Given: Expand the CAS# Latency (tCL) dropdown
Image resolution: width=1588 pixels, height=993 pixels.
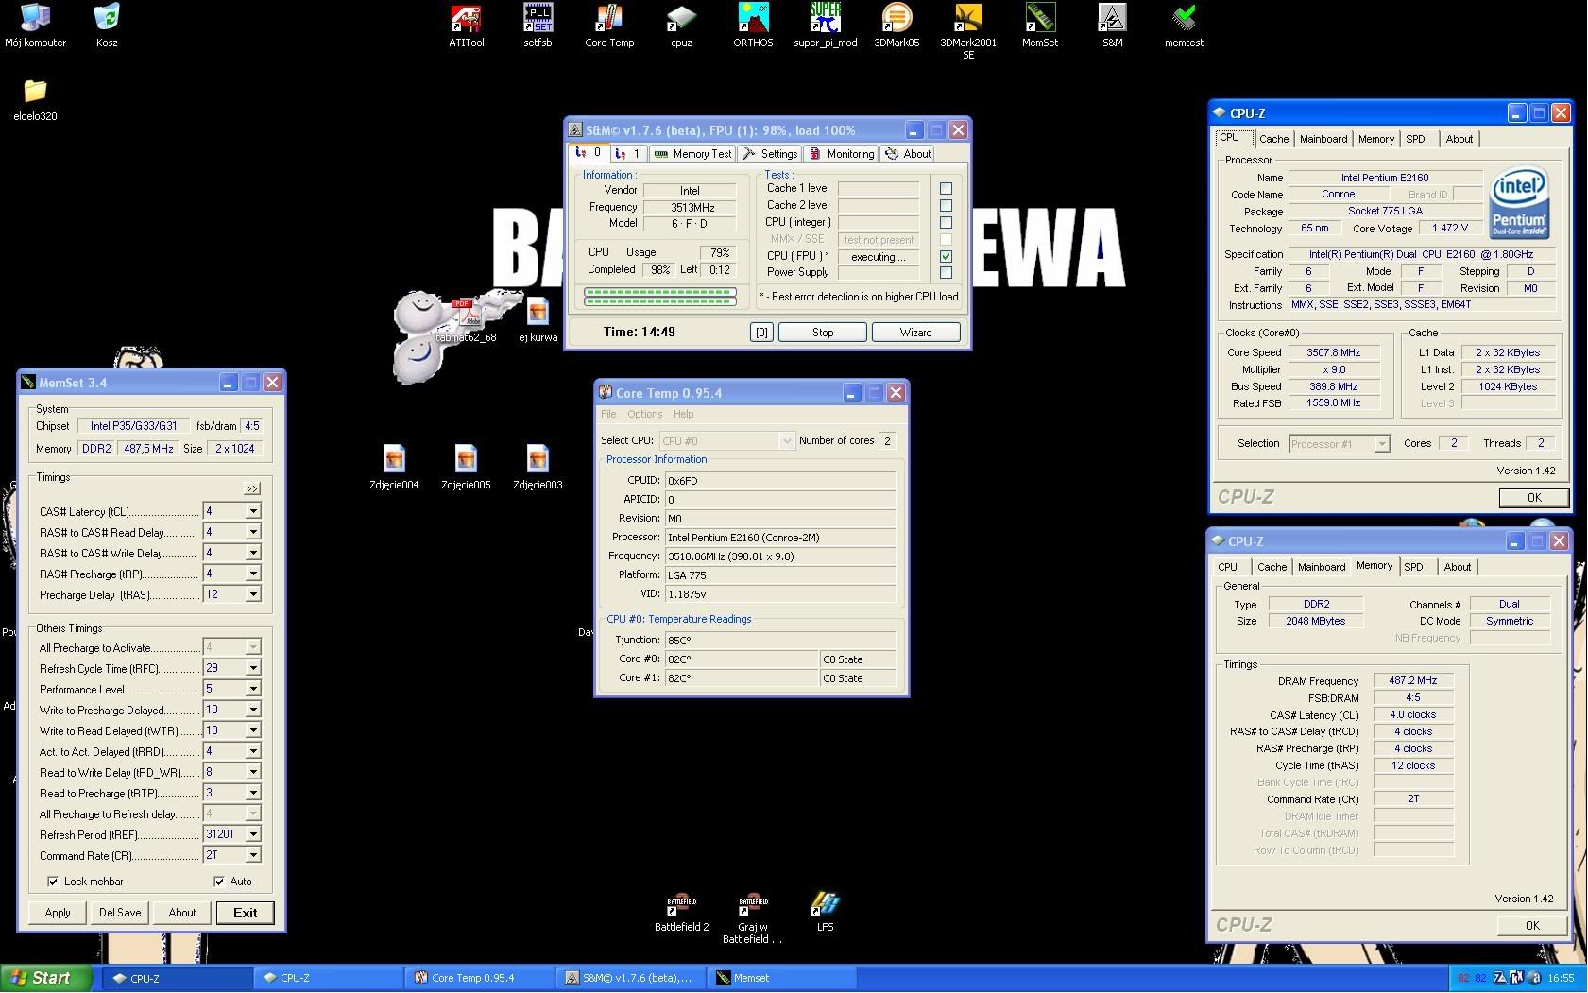Looking at the screenshot, I should 252,511.
